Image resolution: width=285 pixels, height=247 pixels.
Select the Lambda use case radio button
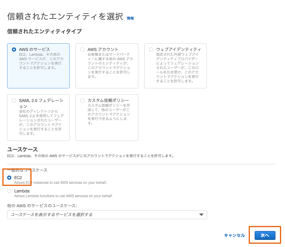[9, 191]
